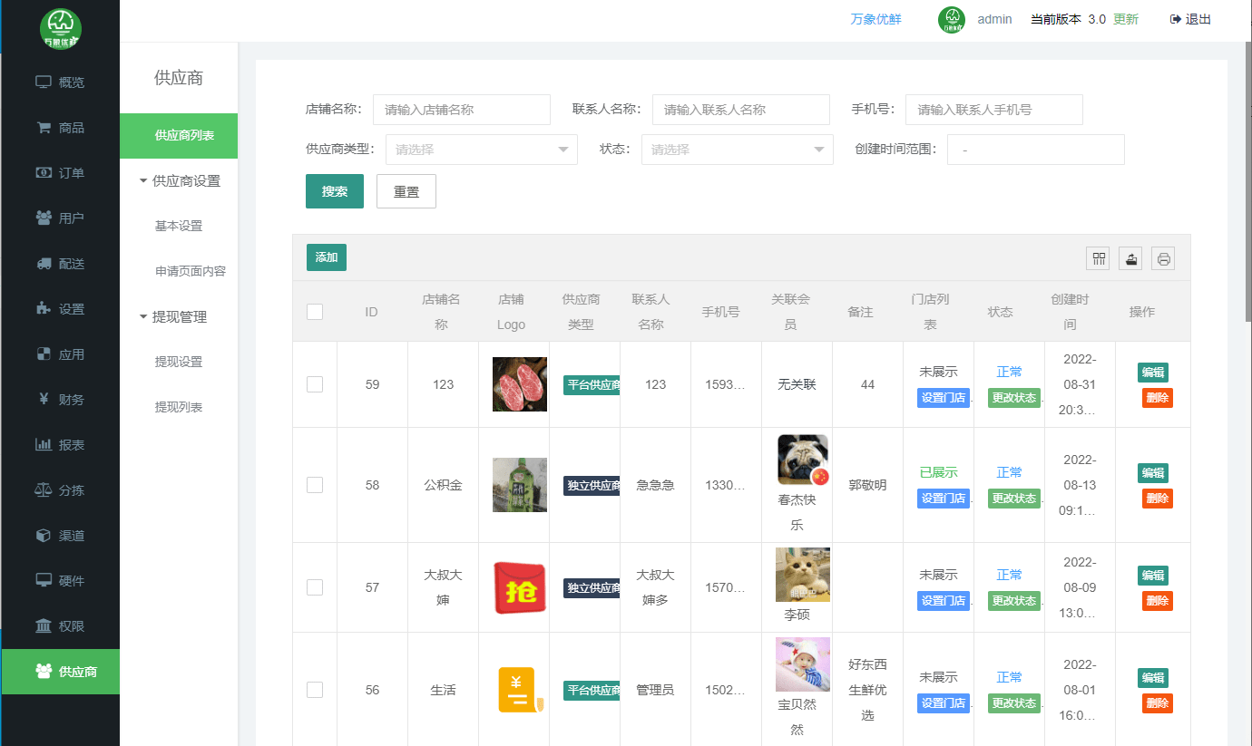The image size is (1252, 746).
Task: Check the checkbox for supplier ID 59
Action: [315, 384]
